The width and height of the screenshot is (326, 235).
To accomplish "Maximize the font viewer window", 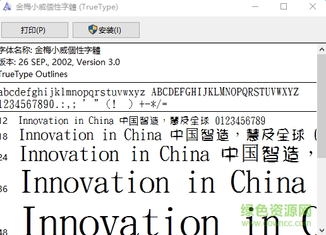I will [284, 7].
